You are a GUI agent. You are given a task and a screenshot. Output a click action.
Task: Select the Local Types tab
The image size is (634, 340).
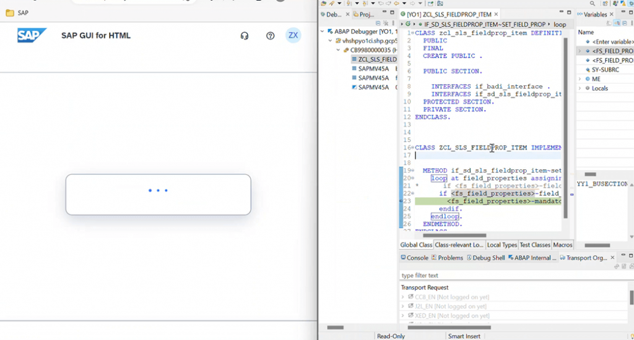pyautogui.click(x=502, y=245)
